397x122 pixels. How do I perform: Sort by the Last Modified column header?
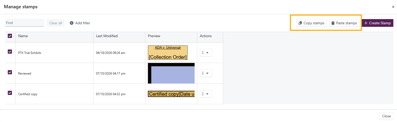[107, 36]
